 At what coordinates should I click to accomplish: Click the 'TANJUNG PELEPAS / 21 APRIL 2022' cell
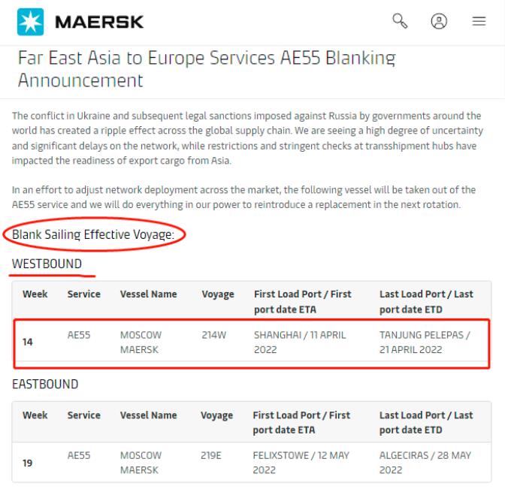click(x=426, y=341)
